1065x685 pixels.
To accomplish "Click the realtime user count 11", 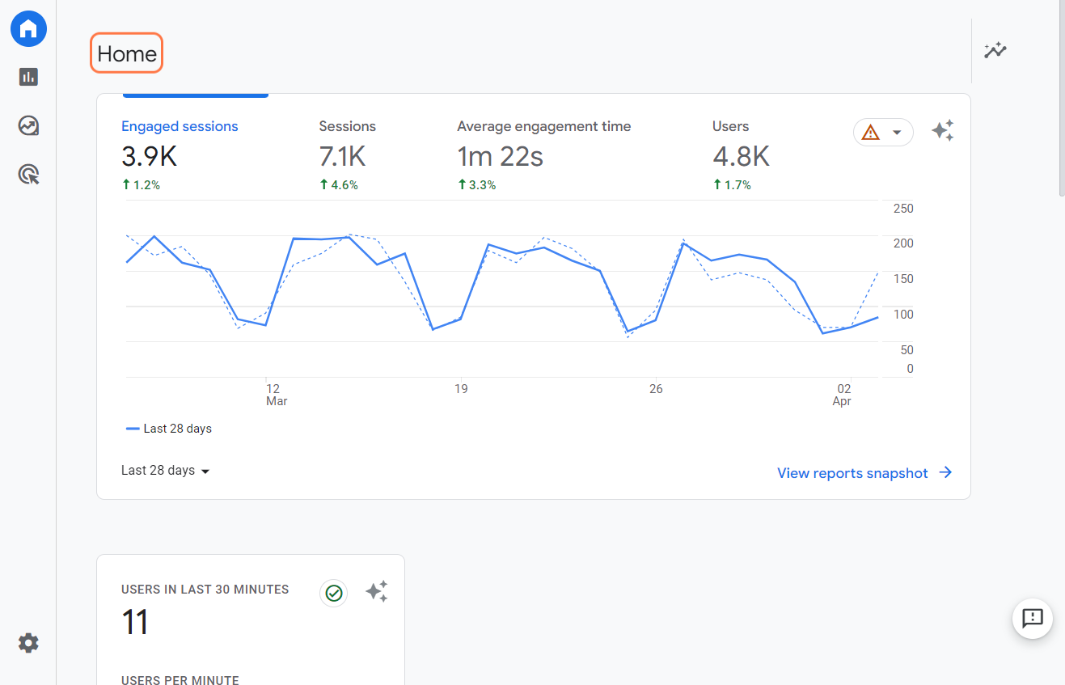I will point(135,623).
